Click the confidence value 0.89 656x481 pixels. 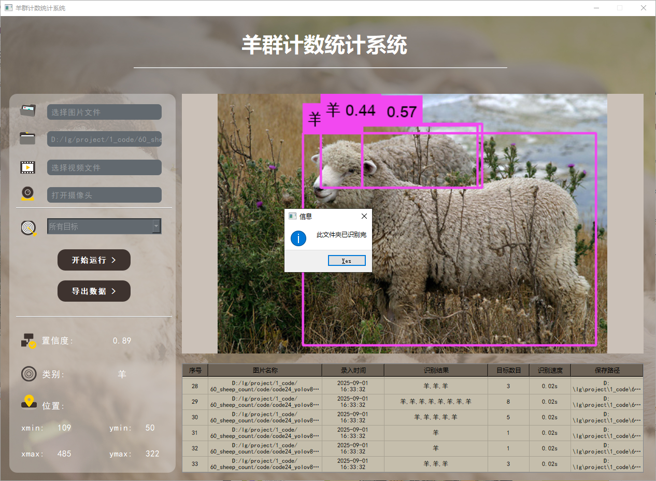[x=122, y=341]
